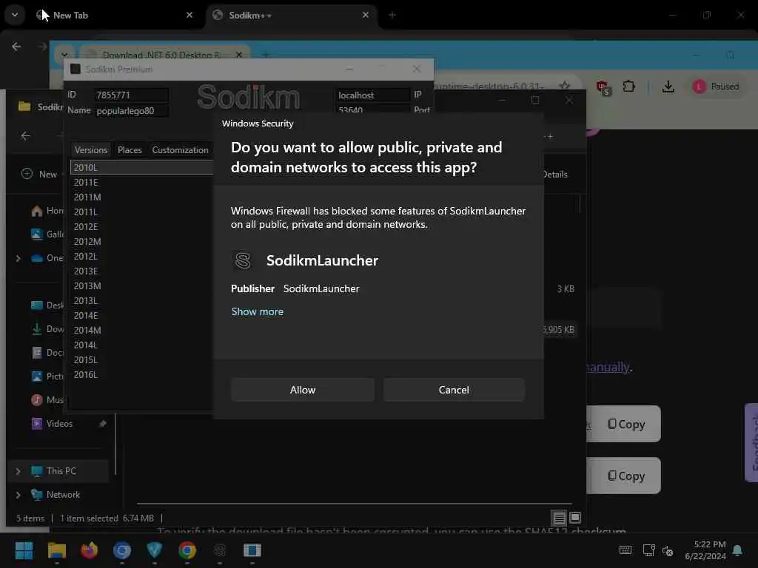Expand the Network tree node
The height and width of the screenshot is (568, 758).
19,495
